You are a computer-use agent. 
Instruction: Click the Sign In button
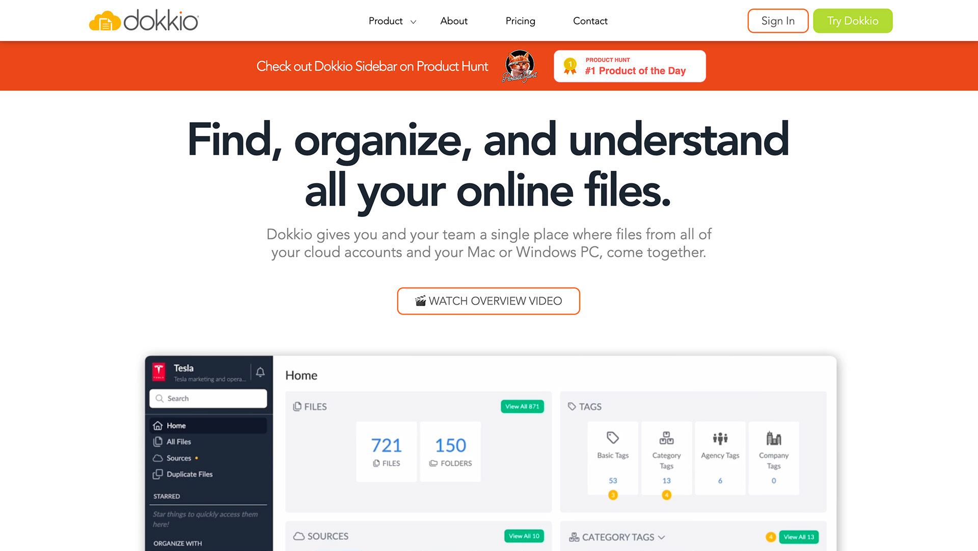coord(778,21)
